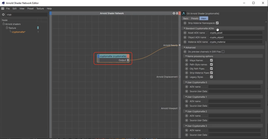The height and width of the screenshot is (139, 268).
Task: Click the animation dot beside Obj Path Pipes
Action: [x=186, y=69]
